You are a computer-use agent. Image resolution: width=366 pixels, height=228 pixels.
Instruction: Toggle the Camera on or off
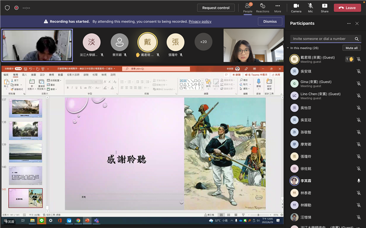[296, 7]
